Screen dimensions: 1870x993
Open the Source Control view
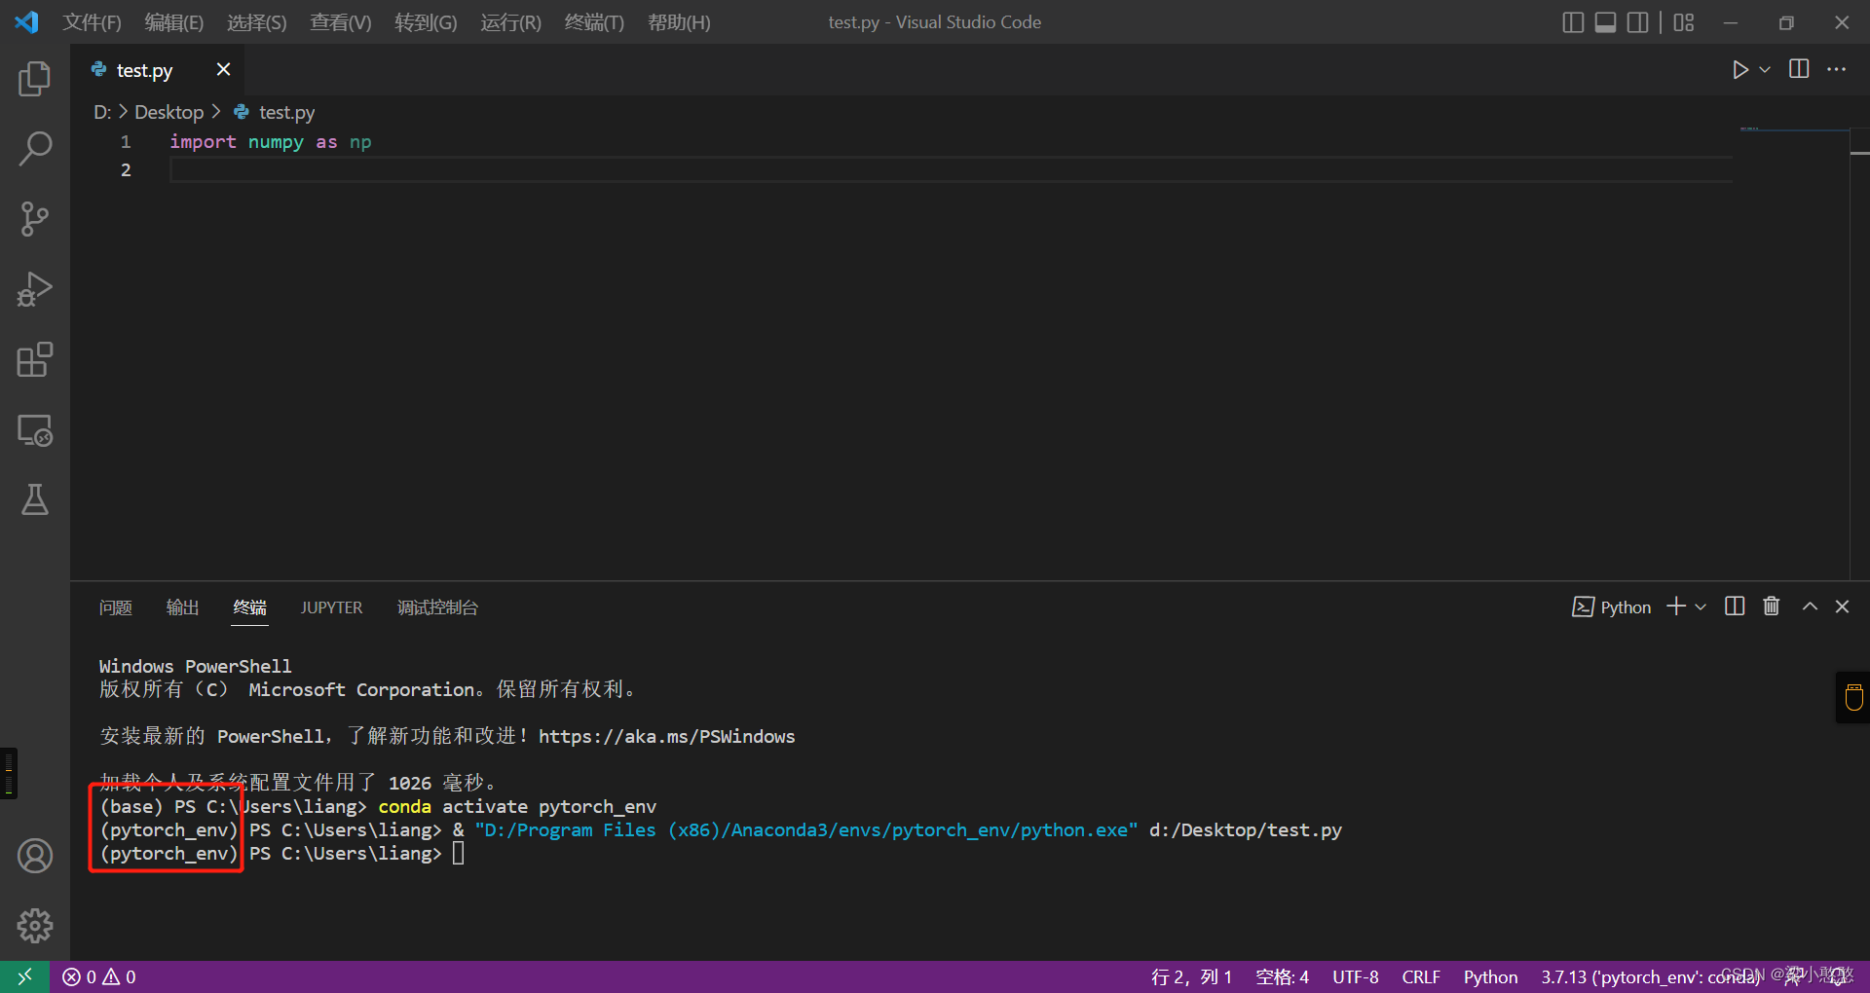[35, 219]
